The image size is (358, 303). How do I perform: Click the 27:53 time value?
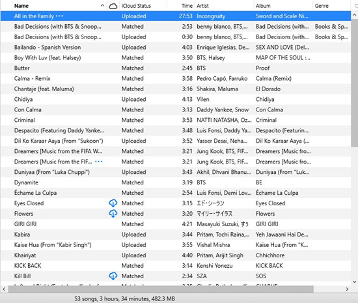click(186, 16)
